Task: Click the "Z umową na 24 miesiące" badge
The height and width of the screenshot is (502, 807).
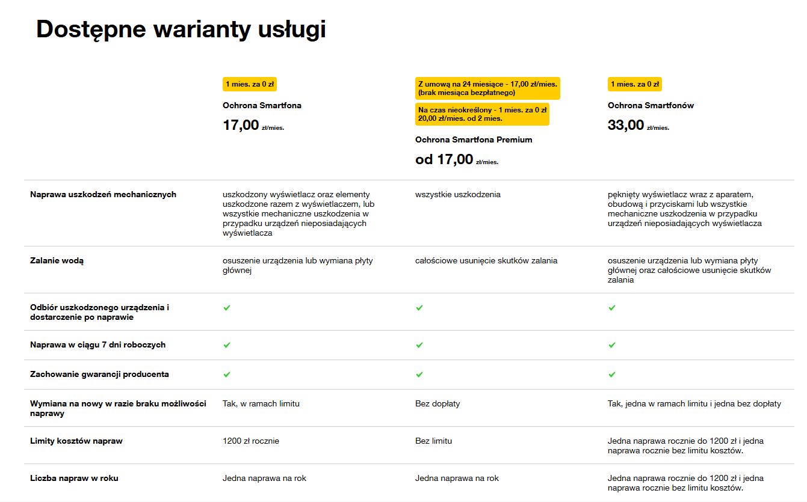Action: [487, 88]
